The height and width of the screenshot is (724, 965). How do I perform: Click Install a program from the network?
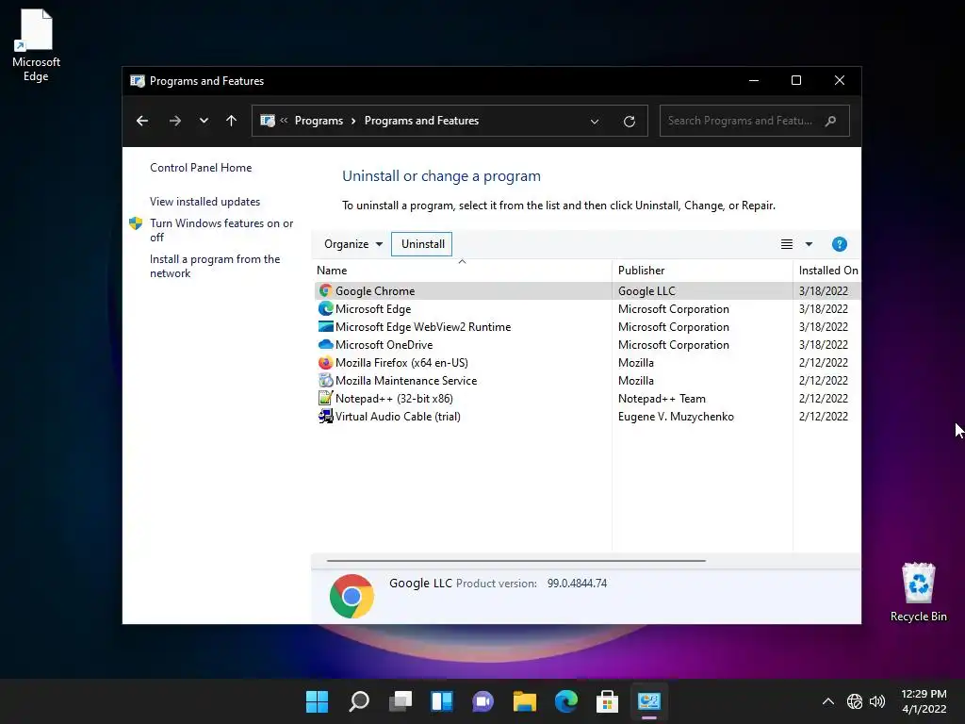tap(215, 266)
